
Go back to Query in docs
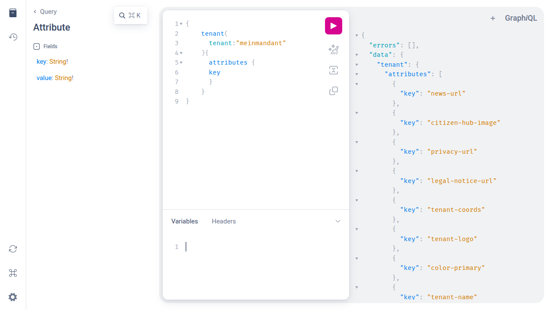point(45,12)
